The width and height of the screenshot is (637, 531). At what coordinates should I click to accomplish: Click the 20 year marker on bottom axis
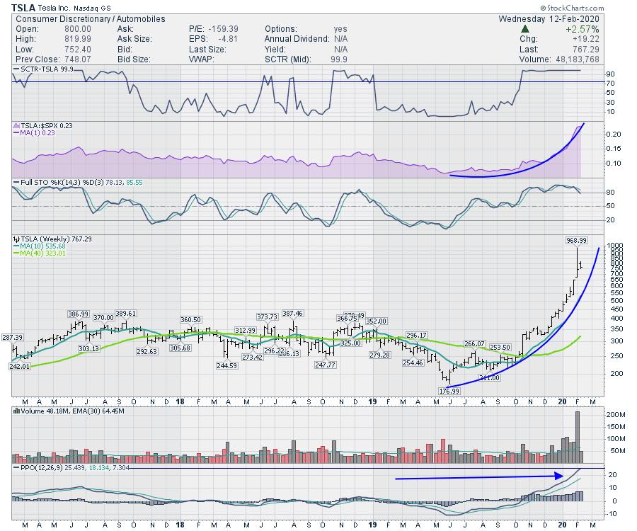coord(561,525)
